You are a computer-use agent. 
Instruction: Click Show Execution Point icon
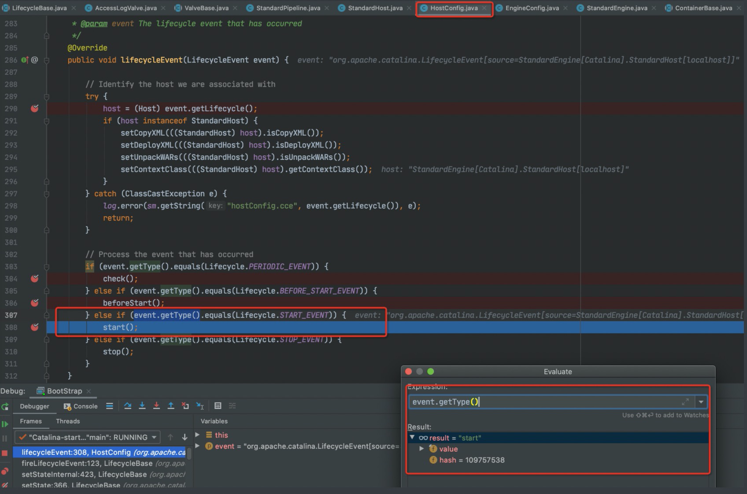pos(110,406)
